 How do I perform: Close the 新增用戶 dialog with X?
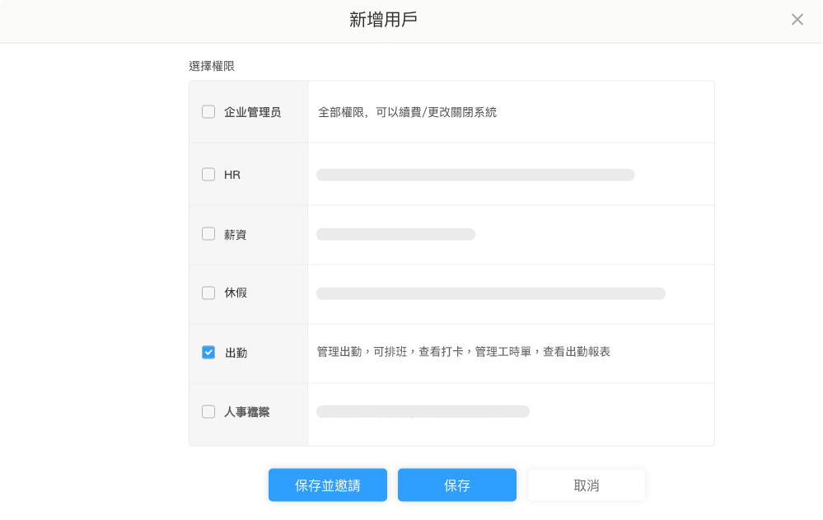(797, 20)
